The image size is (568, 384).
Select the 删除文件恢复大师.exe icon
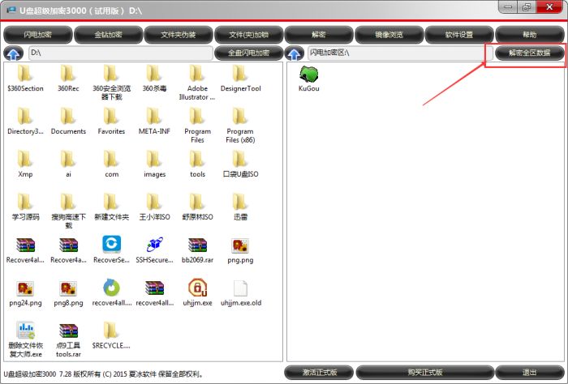point(25,330)
